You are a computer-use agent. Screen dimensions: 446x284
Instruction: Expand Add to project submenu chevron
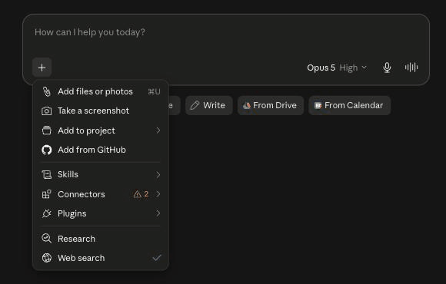158,130
